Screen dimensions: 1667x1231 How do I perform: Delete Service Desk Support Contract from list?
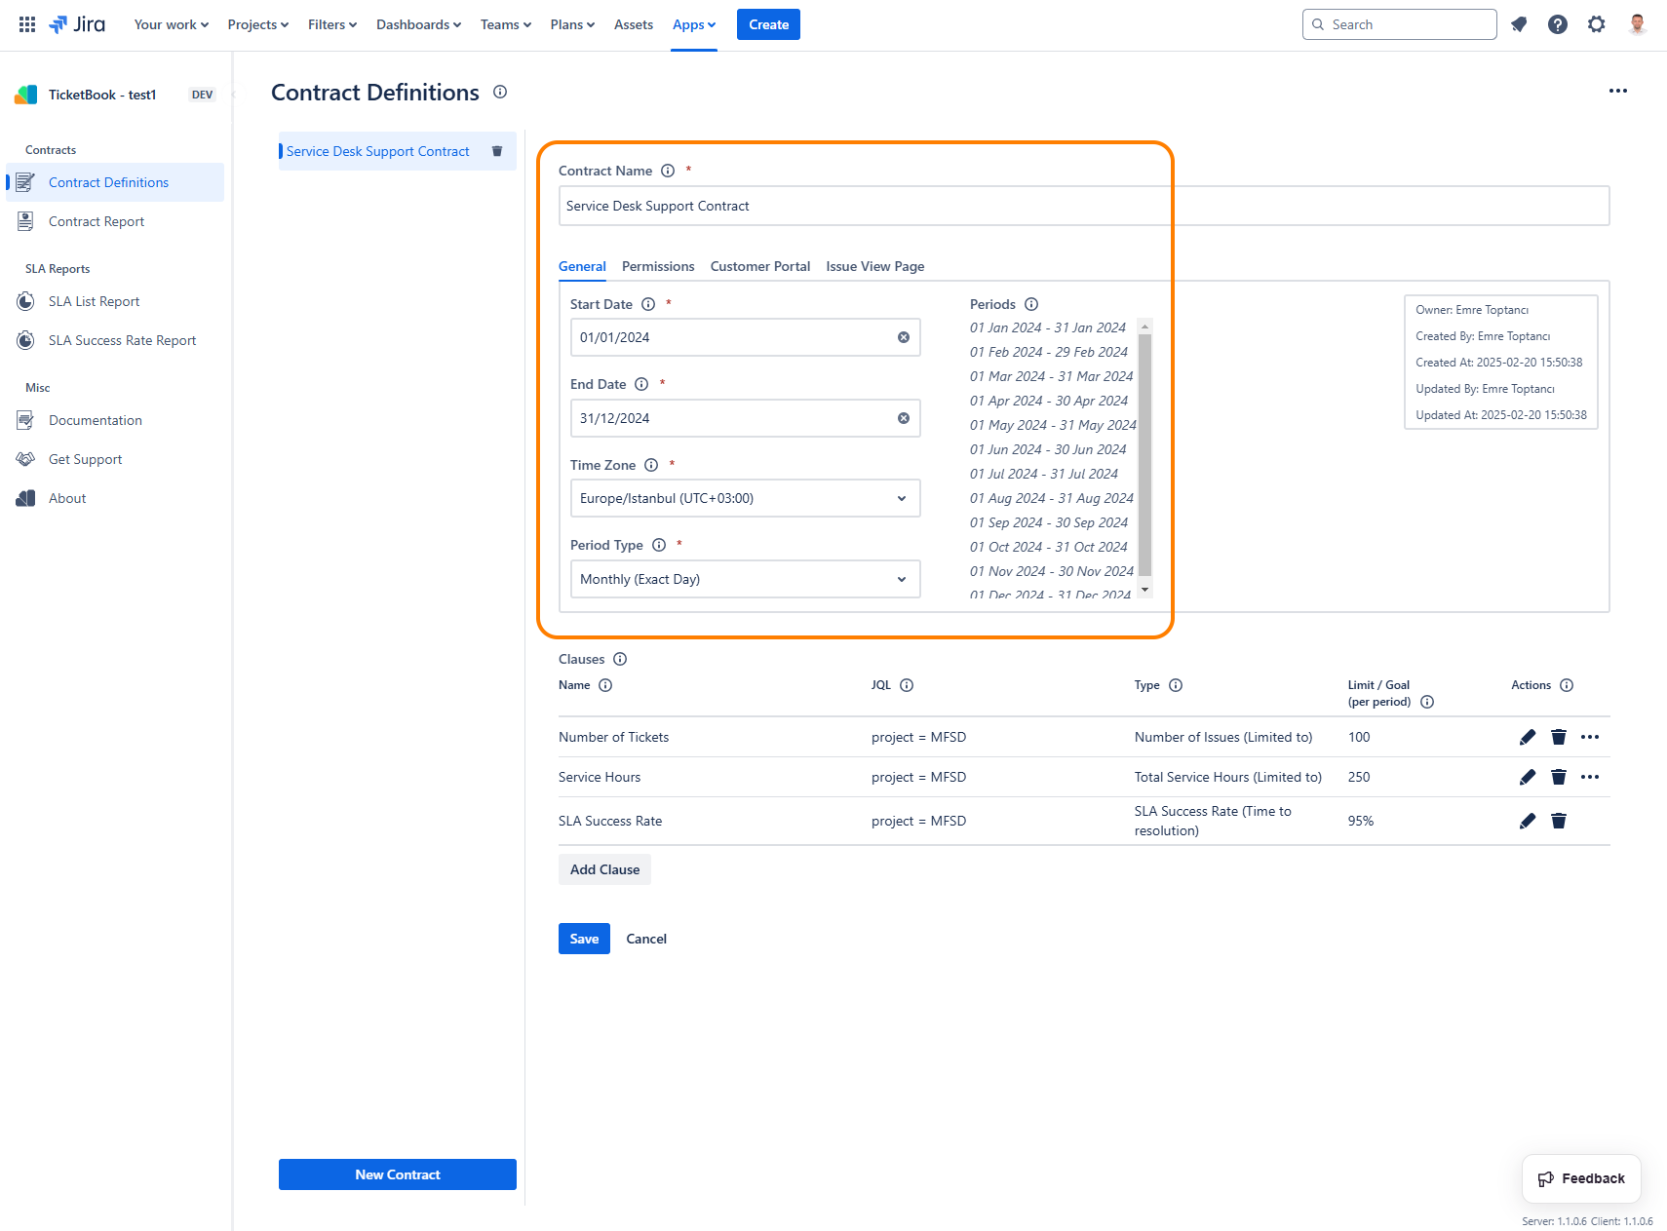(x=497, y=151)
